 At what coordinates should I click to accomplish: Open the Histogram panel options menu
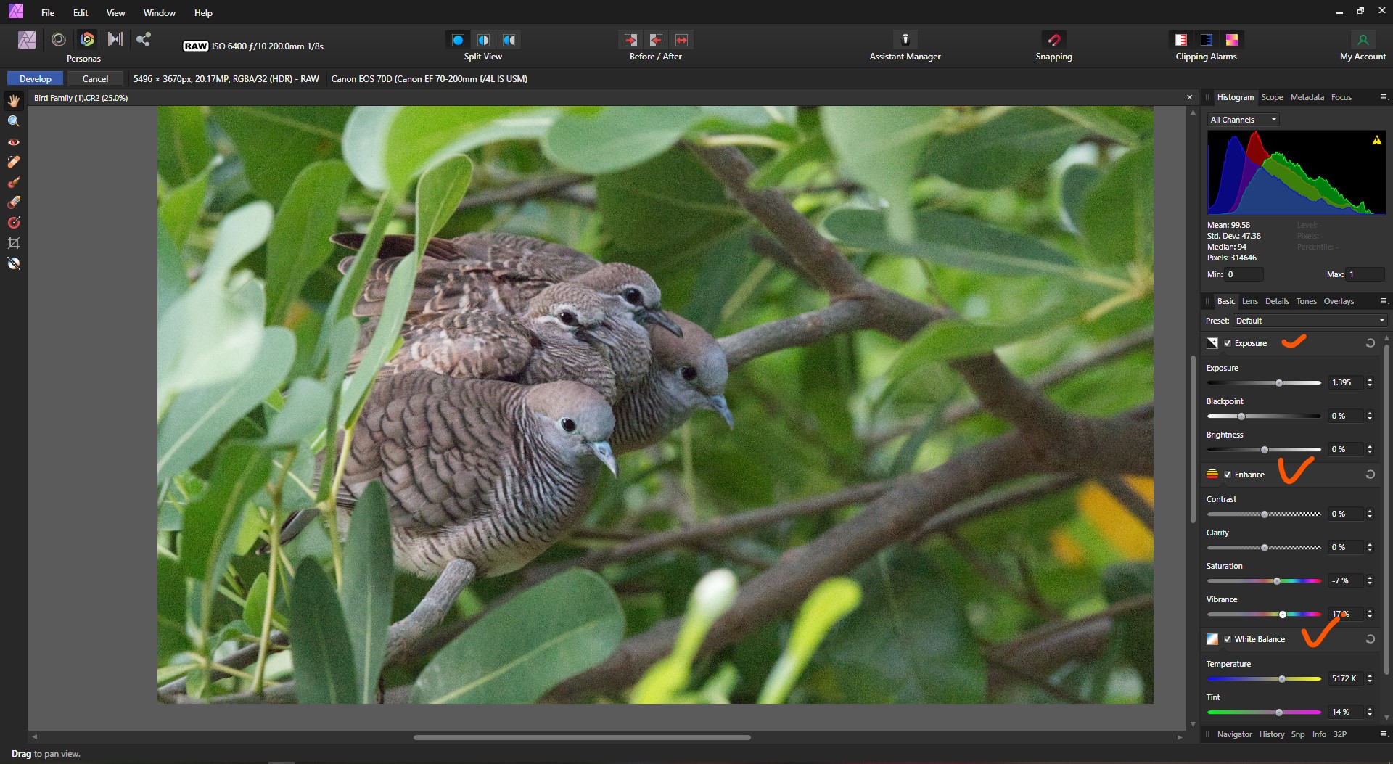1383,97
